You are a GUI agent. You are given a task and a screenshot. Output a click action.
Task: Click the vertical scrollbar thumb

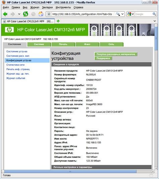tap(156, 38)
